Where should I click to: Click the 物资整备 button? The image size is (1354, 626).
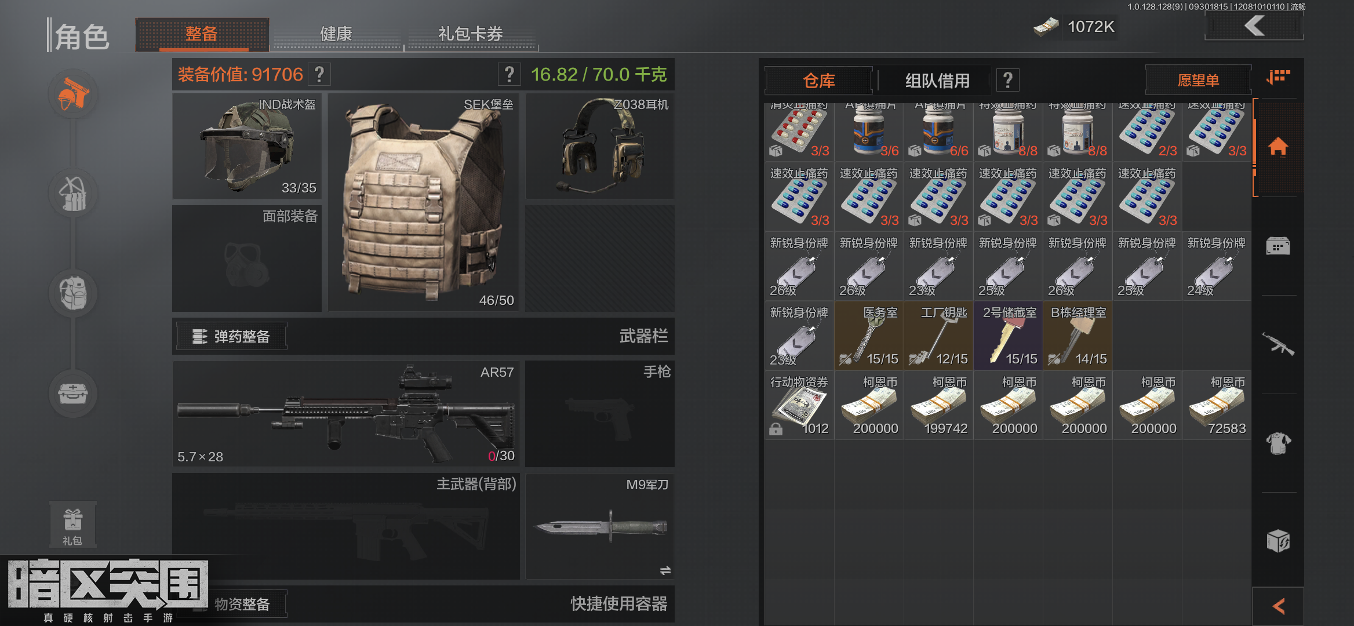click(242, 605)
